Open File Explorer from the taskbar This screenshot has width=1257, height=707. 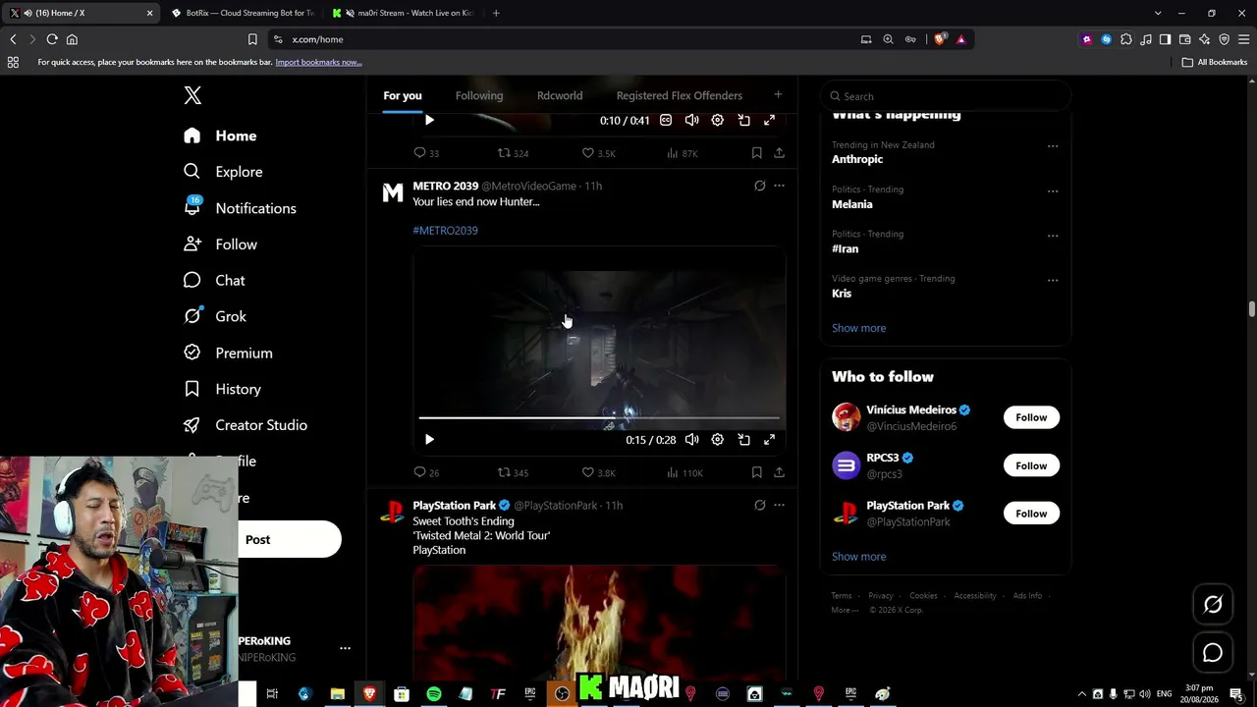point(337,694)
